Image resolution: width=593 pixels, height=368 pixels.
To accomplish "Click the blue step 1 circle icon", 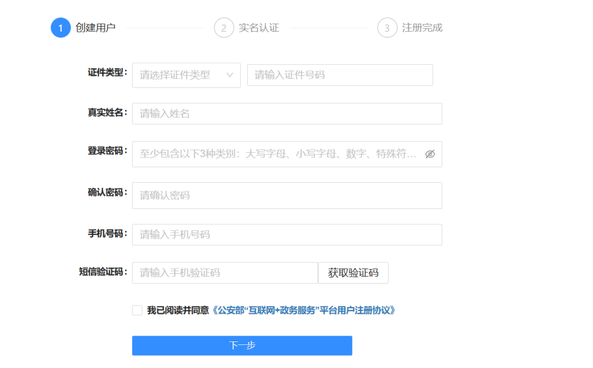I will pyautogui.click(x=60, y=28).
